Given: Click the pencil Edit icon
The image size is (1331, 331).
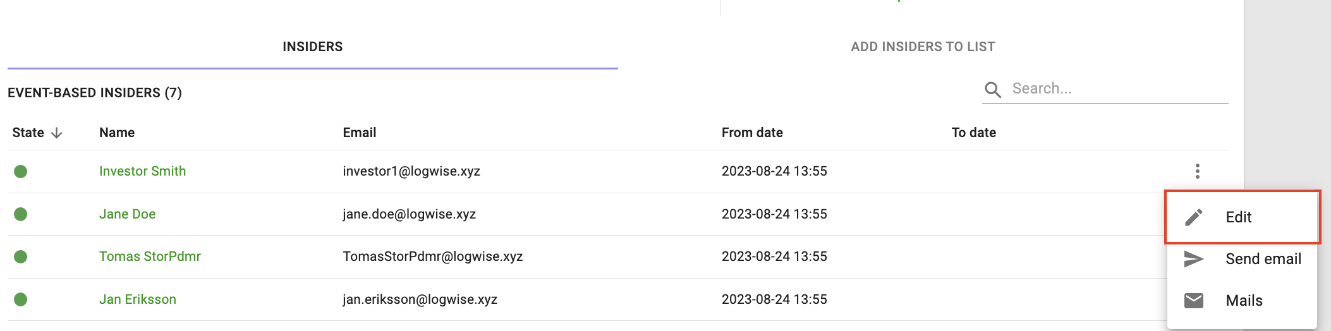Looking at the screenshot, I should point(1193,217).
